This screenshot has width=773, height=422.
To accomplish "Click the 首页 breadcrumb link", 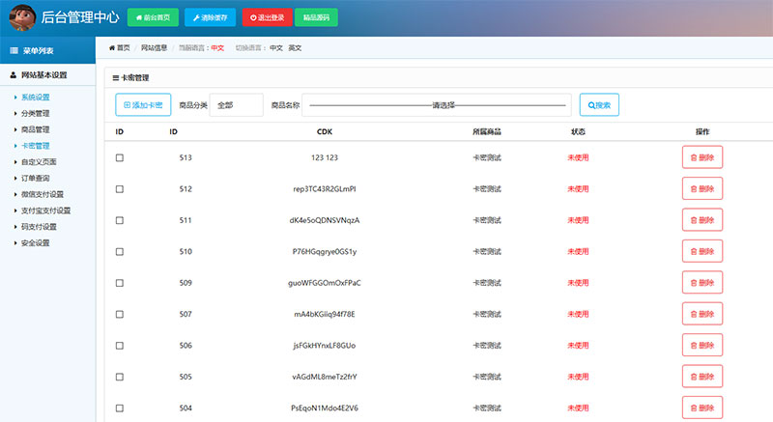I will point(120,47).
